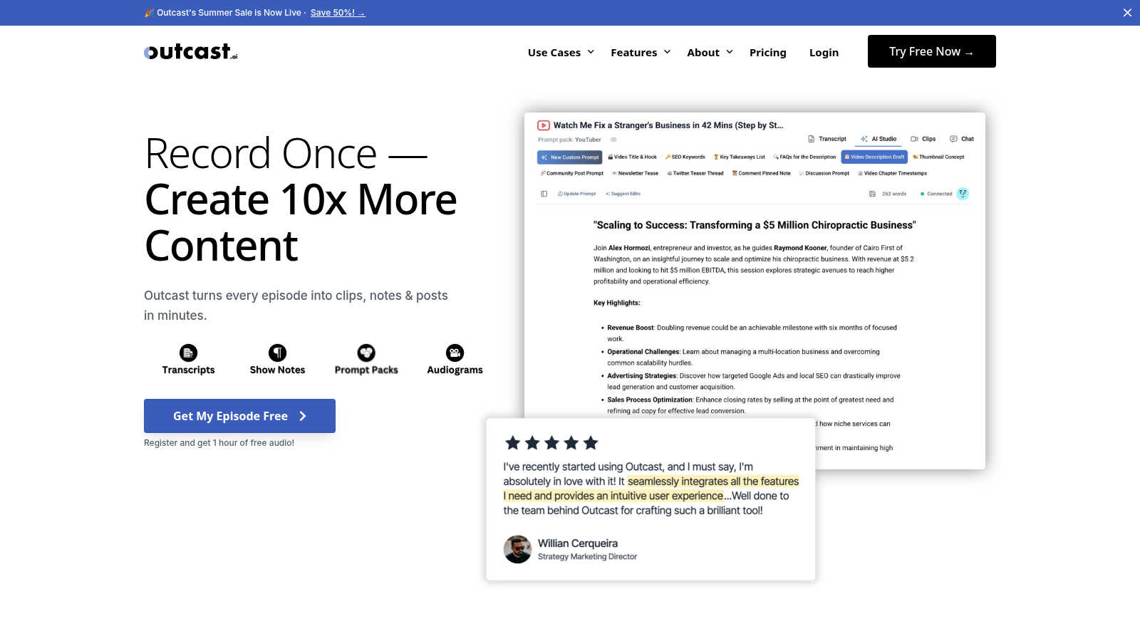This screenshot has width=1140, height=641.
Task: Open the Save 50%! sale link
Action: (338, 13)
